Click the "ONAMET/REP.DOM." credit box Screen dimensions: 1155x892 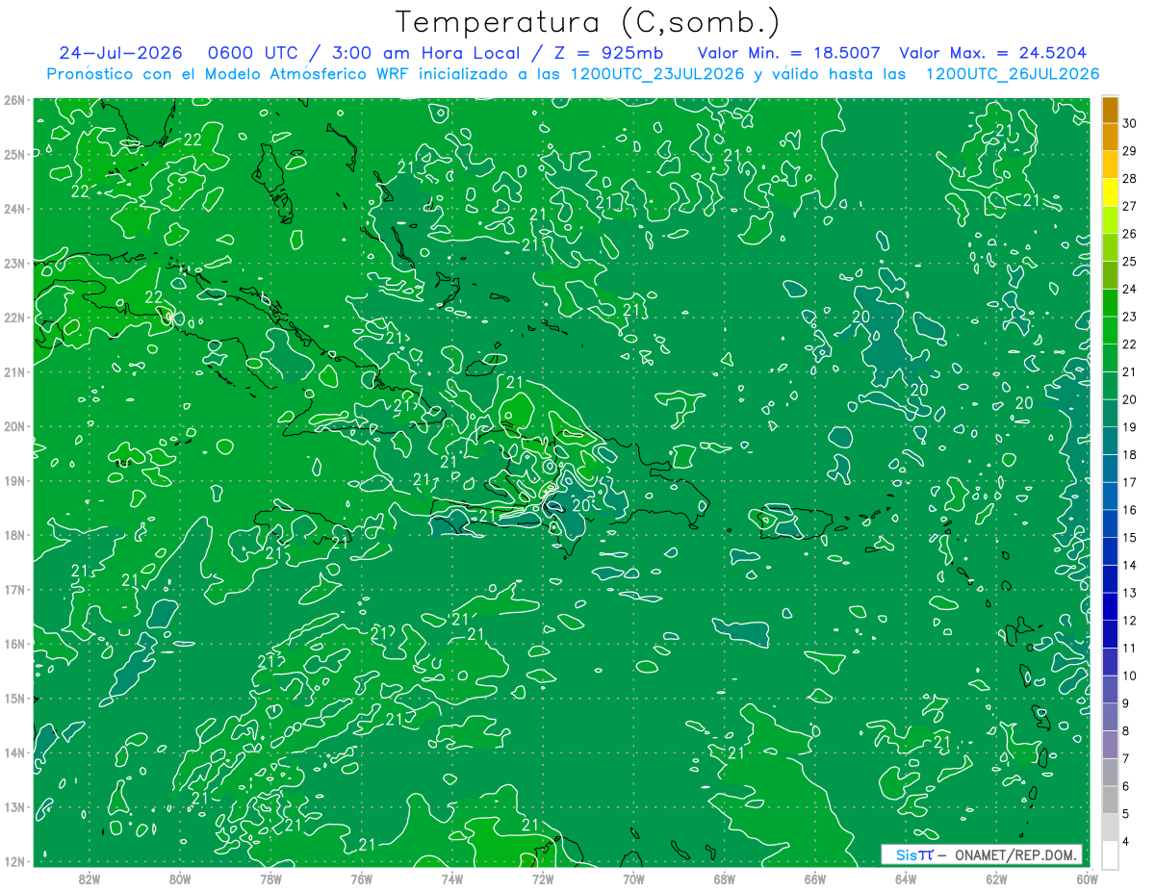[x=981, y=854]
